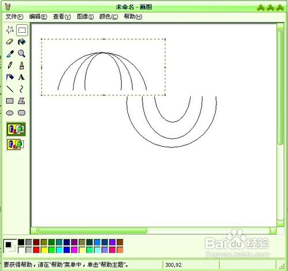Viewport: 288px width, 271px height.
Task: Choose the Pencil tool
Action: coord(10,66)
